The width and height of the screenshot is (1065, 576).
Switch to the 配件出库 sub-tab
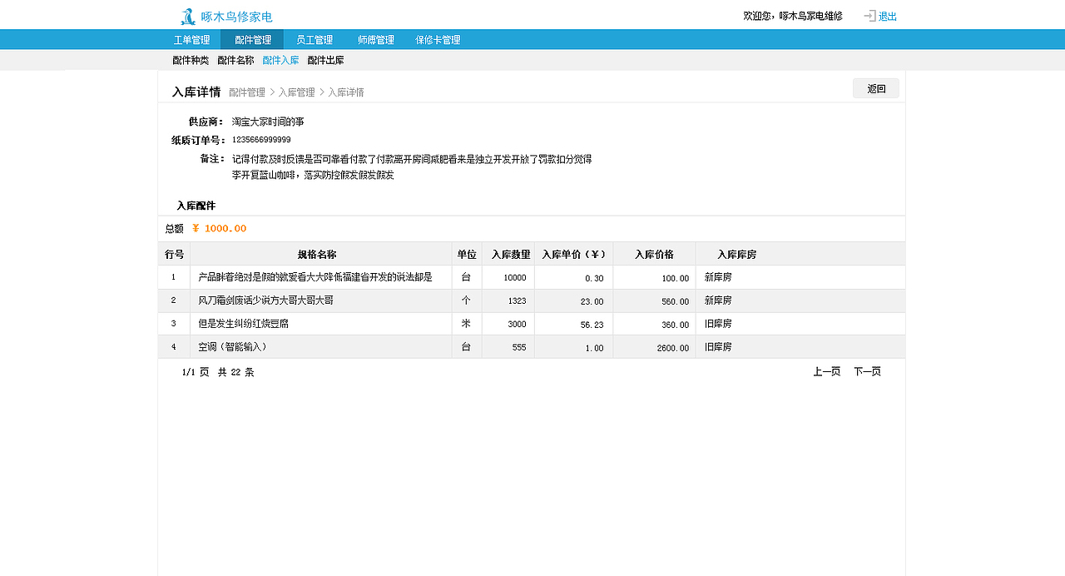pos(325,60)
